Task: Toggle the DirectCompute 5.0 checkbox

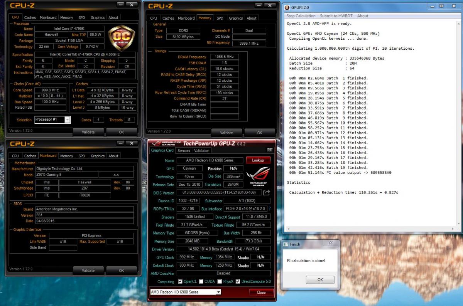Action: point(238,281)
